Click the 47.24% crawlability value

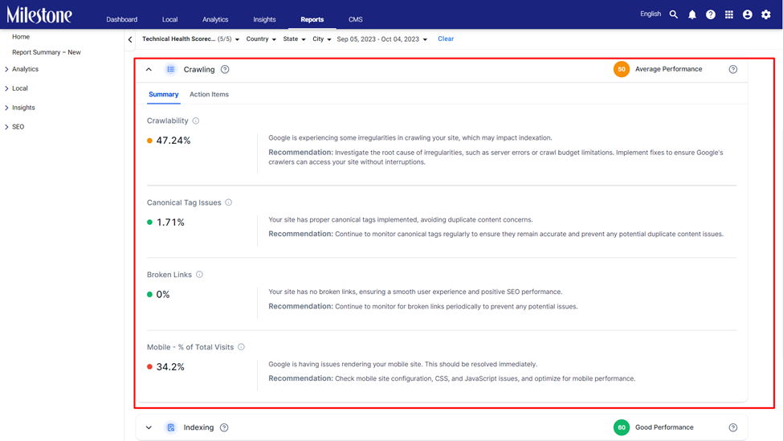pos(173,141)
